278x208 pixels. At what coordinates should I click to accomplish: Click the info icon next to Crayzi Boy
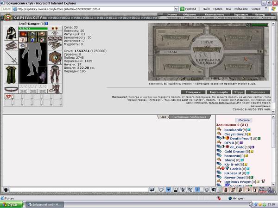point(250,134)
